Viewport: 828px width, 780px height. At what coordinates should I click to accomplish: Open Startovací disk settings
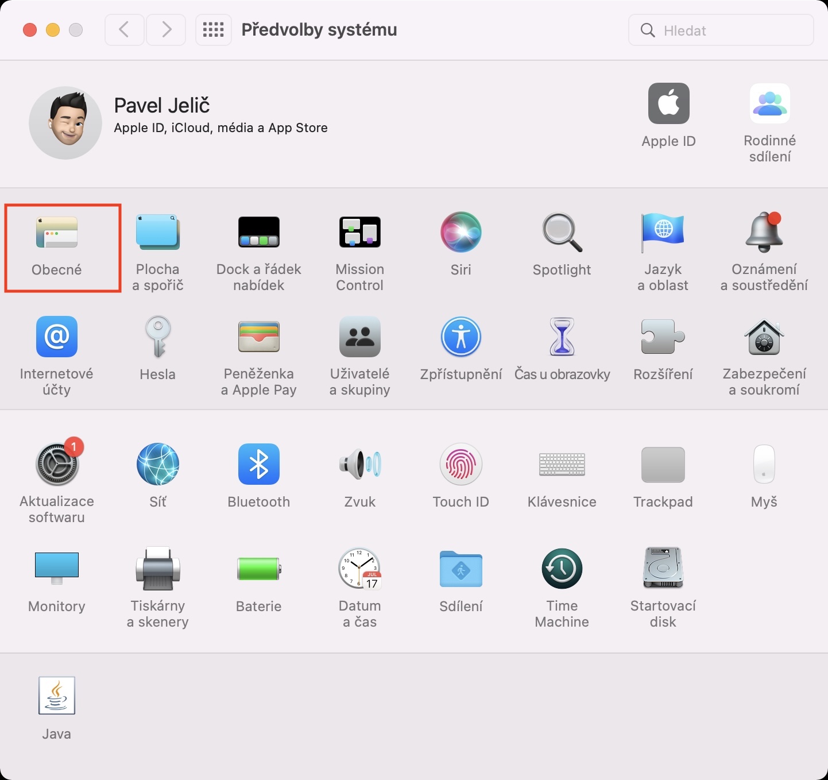click(x=663, y=569)
